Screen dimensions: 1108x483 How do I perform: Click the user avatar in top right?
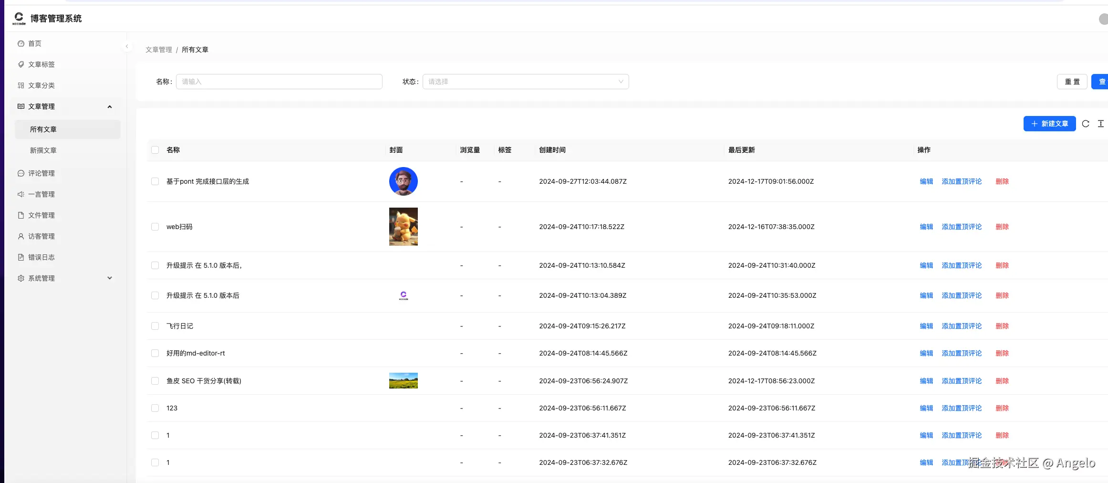[1103, 19]
